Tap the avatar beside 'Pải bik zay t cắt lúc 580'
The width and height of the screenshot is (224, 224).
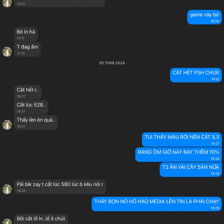(x=7, y=189)
